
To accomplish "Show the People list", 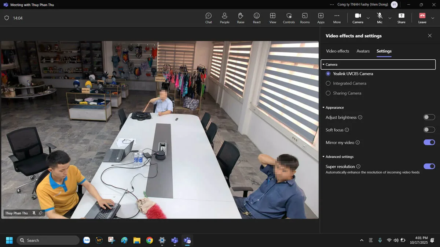I will point(224,18).
